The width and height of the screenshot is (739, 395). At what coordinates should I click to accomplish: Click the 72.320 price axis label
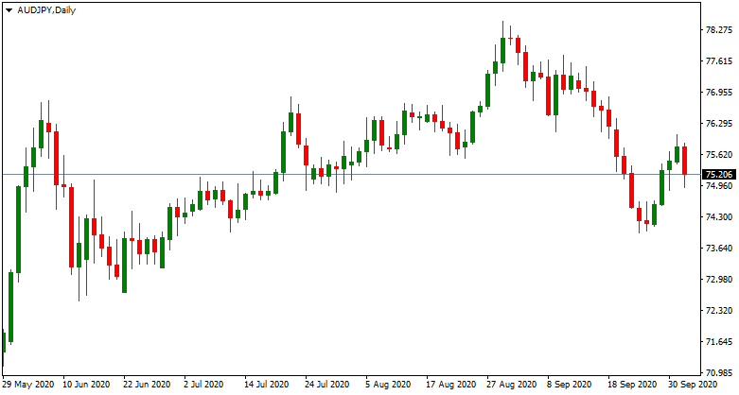point(718,311)
